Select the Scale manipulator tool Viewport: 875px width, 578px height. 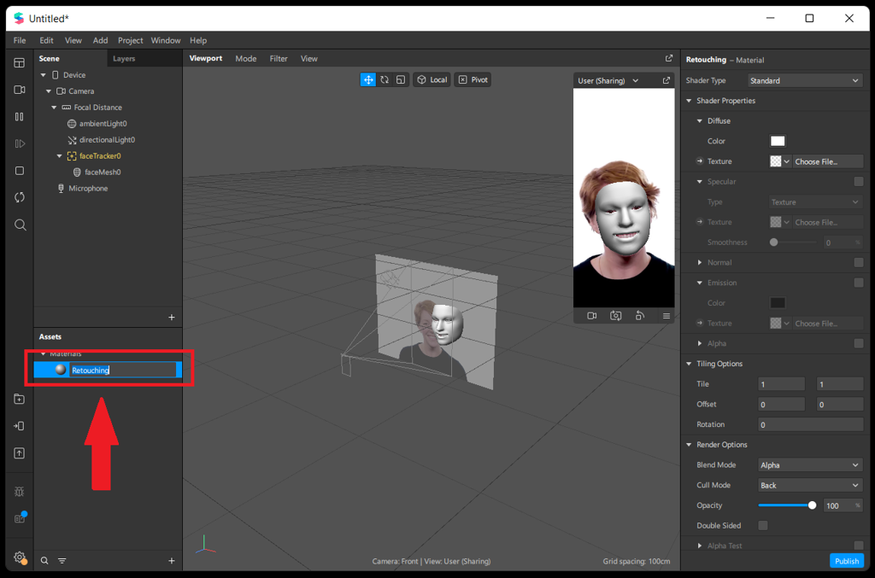(401, 79)
